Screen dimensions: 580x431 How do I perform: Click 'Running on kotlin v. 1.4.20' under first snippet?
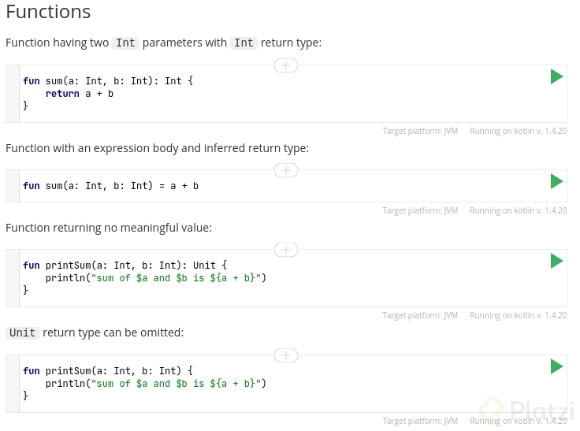(x=518, y=131)
